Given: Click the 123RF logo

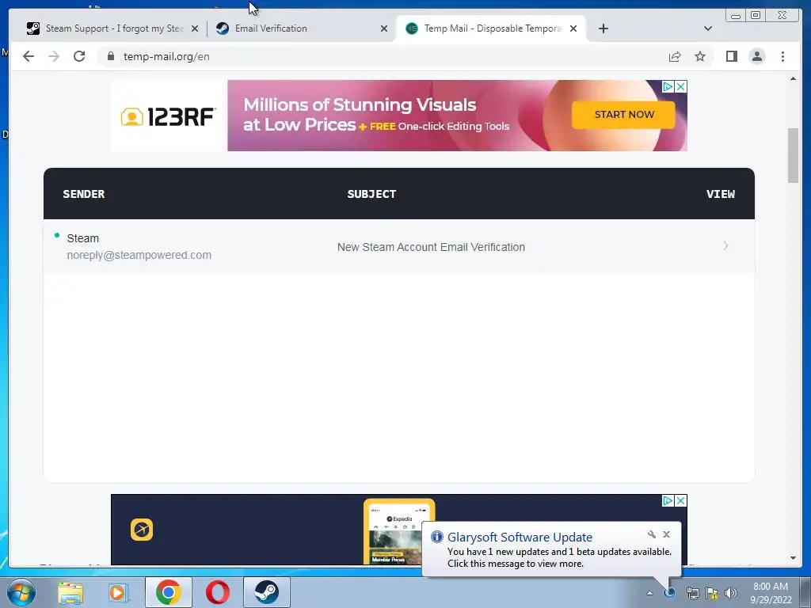Looking at the screenshot, I should [168, 116].
